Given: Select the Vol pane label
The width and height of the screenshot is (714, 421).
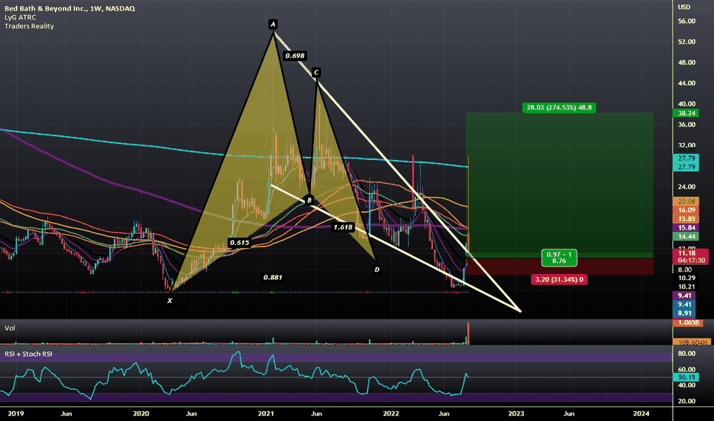Looking at the screenshot, I should (x=9, y=328).
